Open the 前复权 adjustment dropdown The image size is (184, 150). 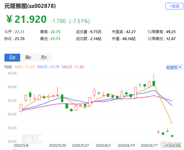coord(174,67)
